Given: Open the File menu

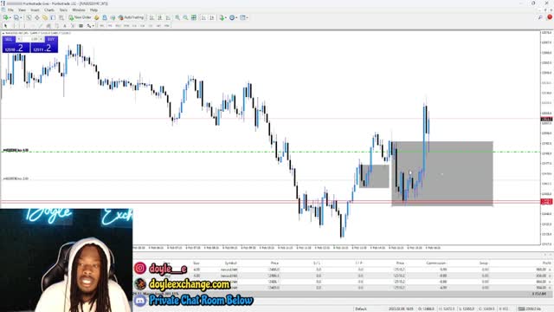Looking at the screenshot, I should [x=10, y=10].
